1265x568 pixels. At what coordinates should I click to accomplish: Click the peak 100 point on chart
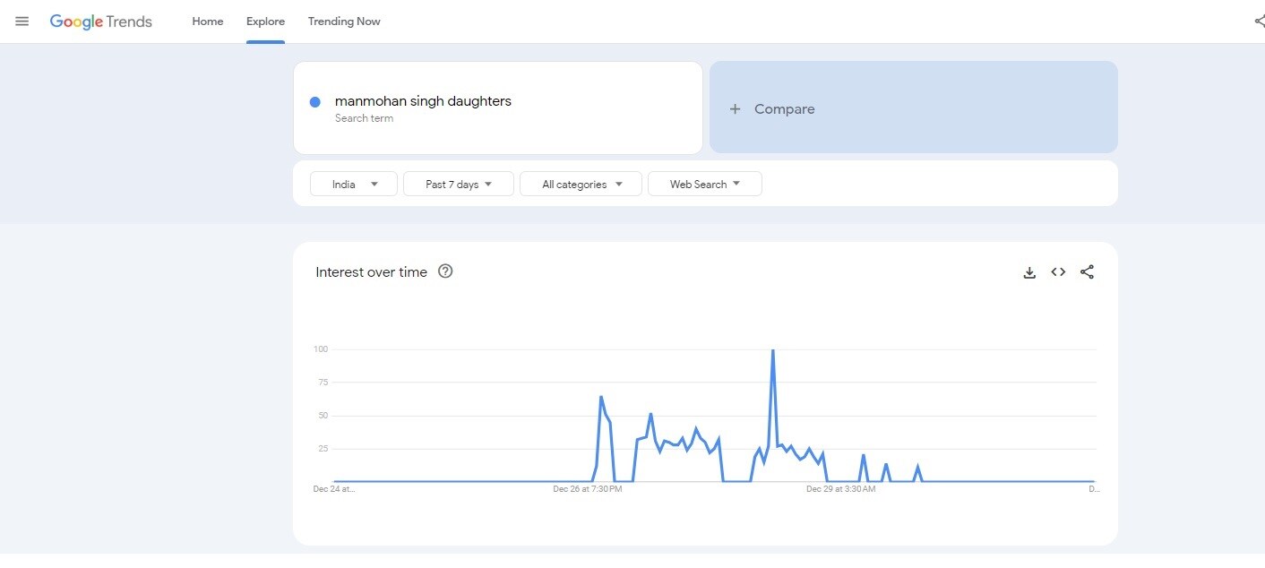click(772, 350)
